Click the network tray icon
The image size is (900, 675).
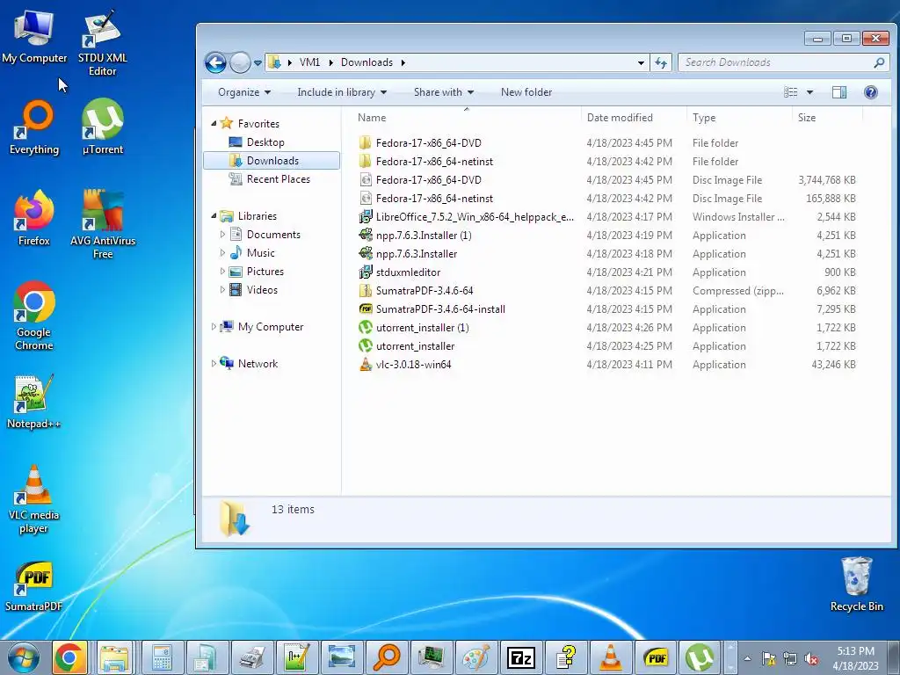pyautogui.click(x=790, y=659)
